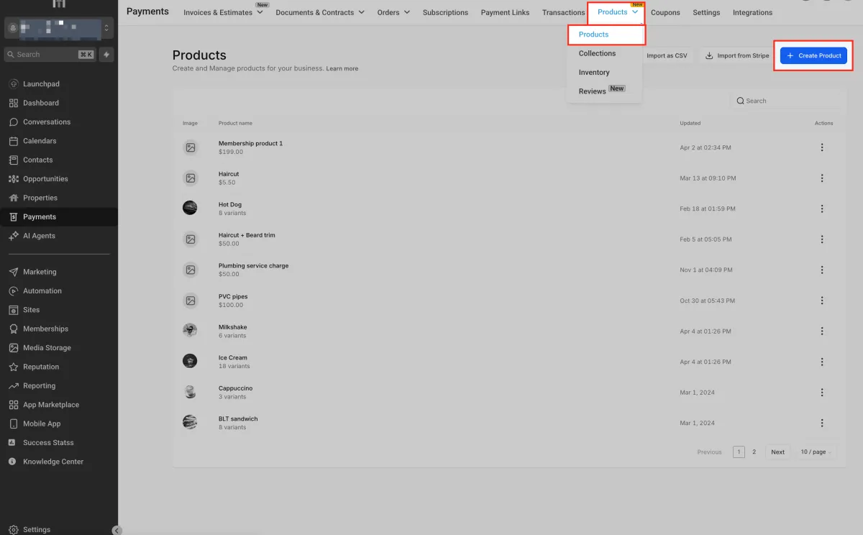Switch to the Payment Links tab

pyautogui.click(x=505, y=12)
